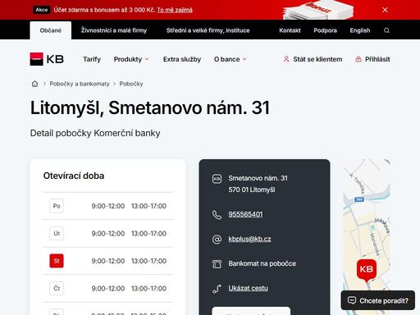Screen dimensions: 420x315
Task: Click the Akce badge in banner
Action: [x=42, y=10]
